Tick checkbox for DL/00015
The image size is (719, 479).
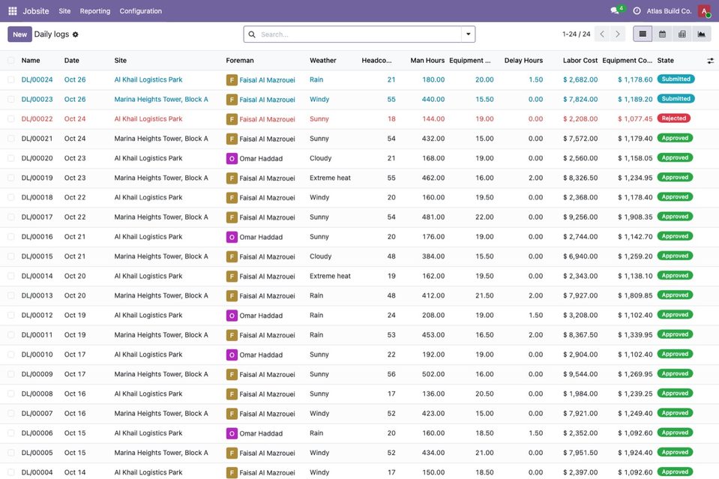[11, 256]
